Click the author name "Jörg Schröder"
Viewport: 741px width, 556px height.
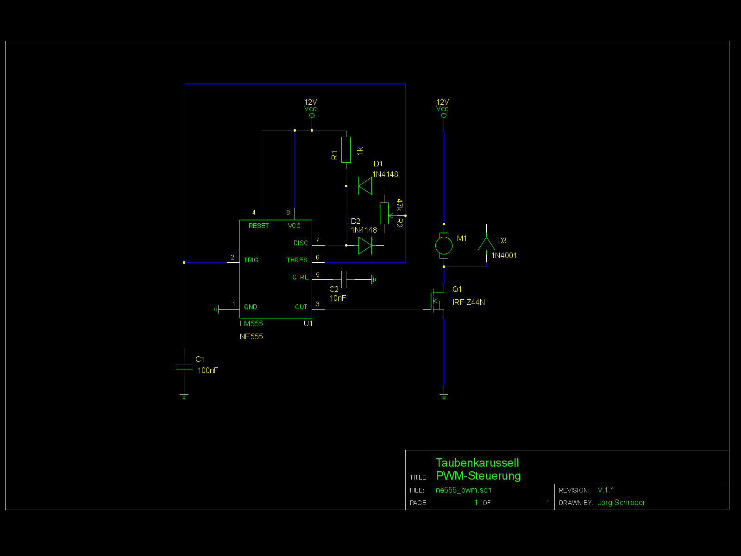[621, 502]
